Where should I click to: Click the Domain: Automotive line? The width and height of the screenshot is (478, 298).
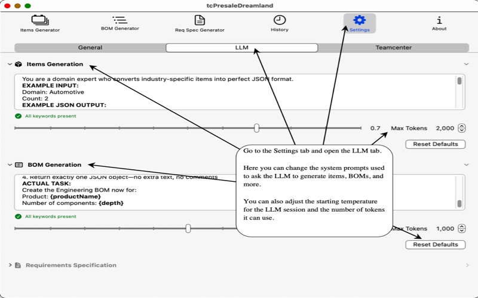[x=53, y=92]
